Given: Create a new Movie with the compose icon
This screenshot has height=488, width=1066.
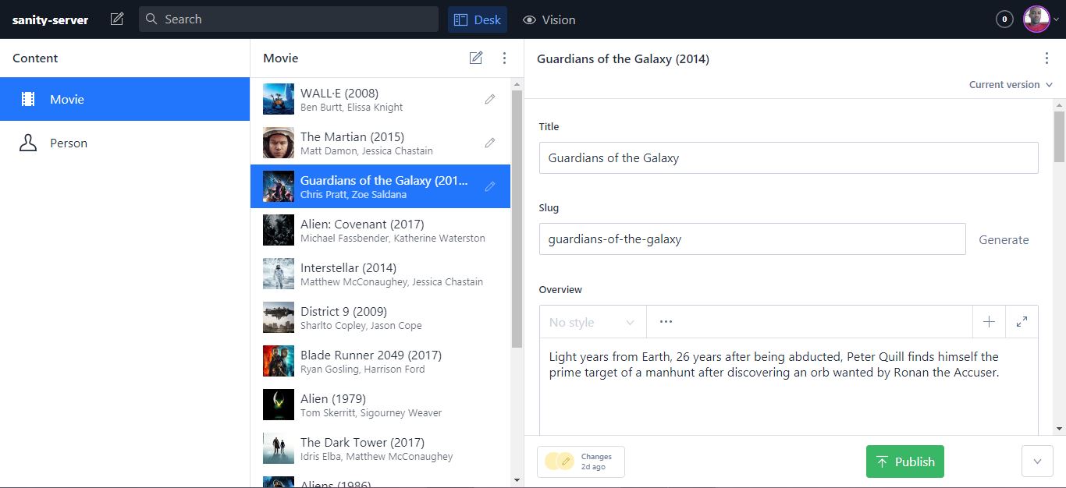Looking at the screenshot, I should tap(475, 58).
